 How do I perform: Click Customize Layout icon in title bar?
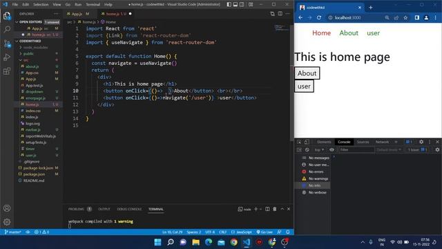(251, 5)
